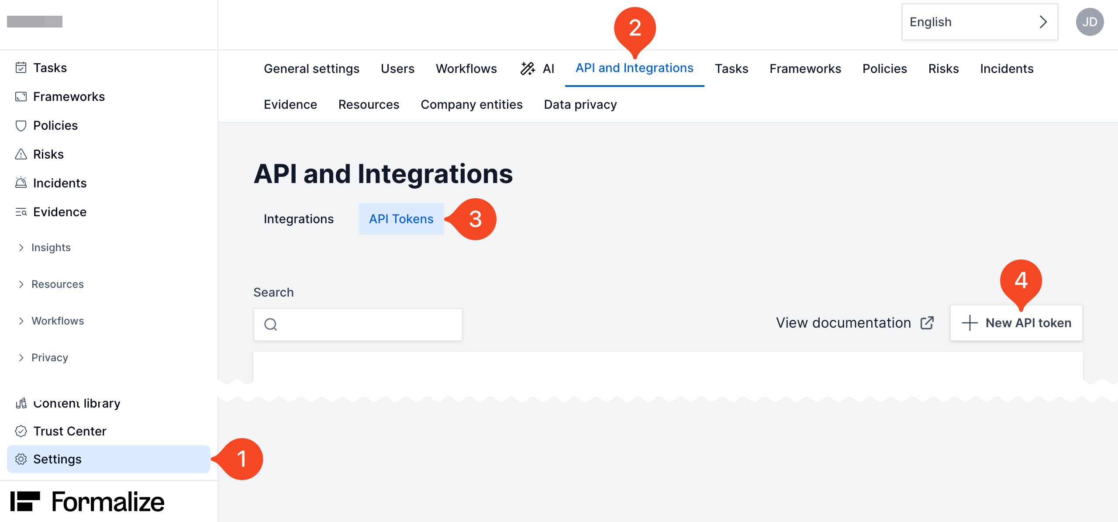This screenshot has width=1118, height=522.
Task: Switch to the Integrations sub-tab
Action: pos(299,219)
